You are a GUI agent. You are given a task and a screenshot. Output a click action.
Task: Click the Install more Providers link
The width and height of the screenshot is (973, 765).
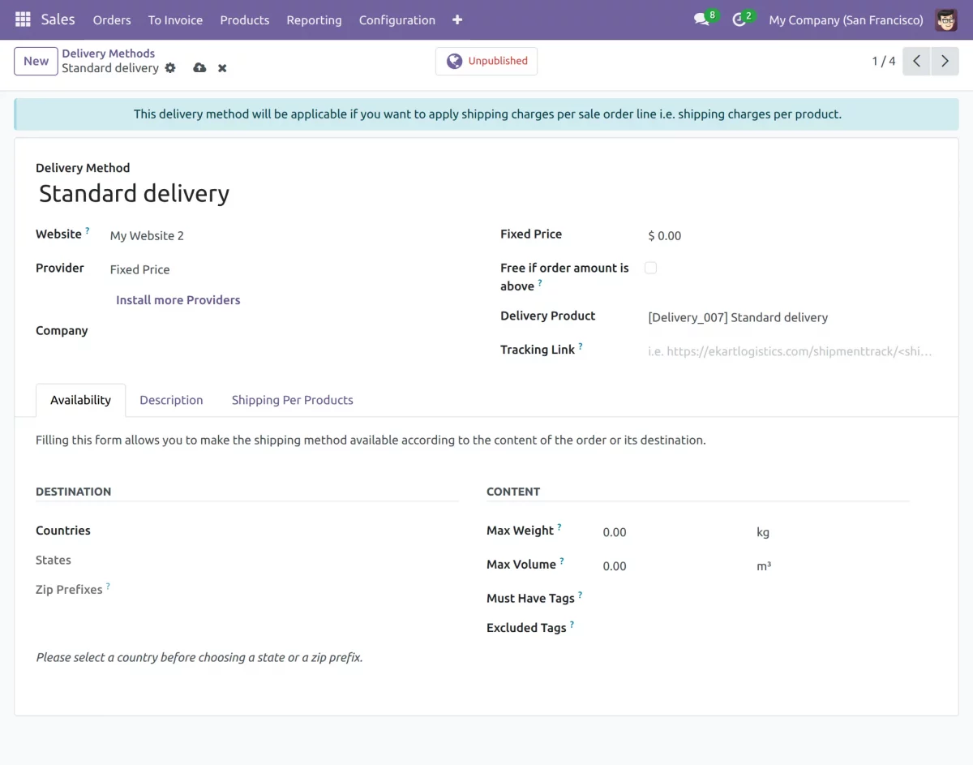178,299
